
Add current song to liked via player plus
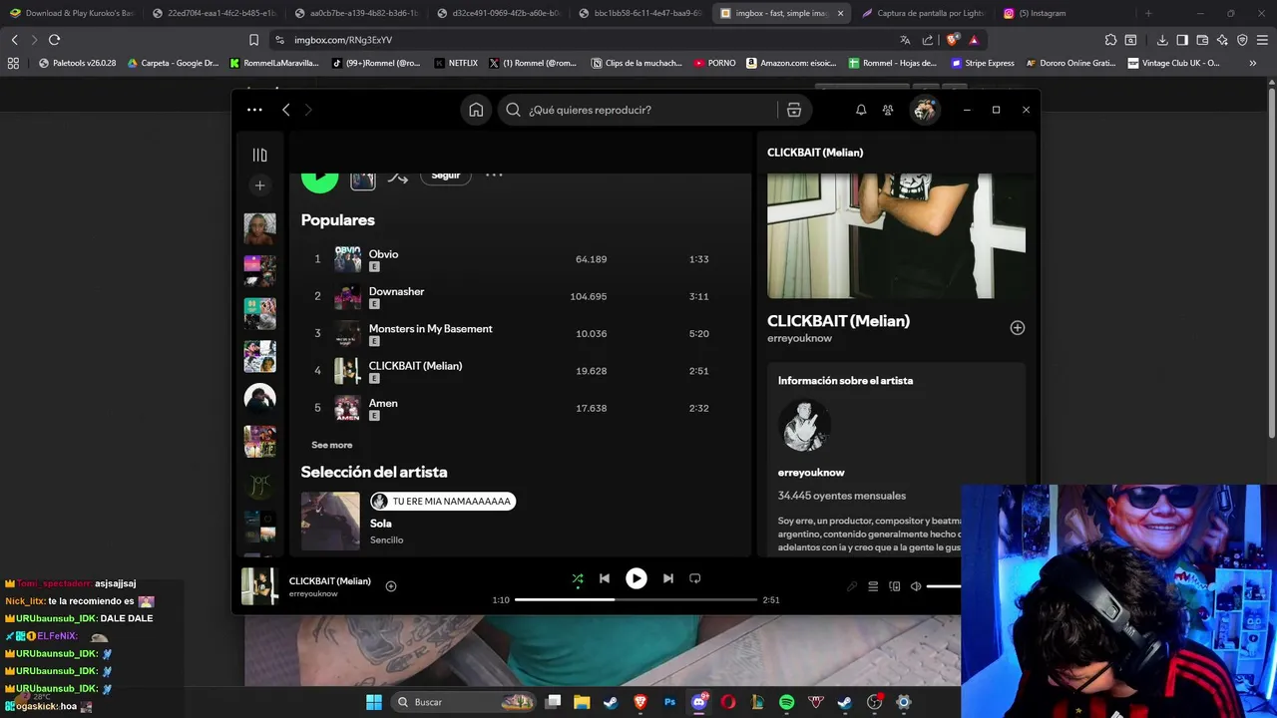coord(391,586)
